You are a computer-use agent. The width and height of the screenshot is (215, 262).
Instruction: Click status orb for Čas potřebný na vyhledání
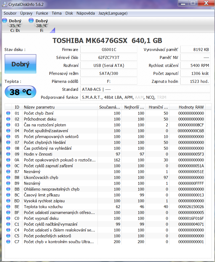click(8, 148)
